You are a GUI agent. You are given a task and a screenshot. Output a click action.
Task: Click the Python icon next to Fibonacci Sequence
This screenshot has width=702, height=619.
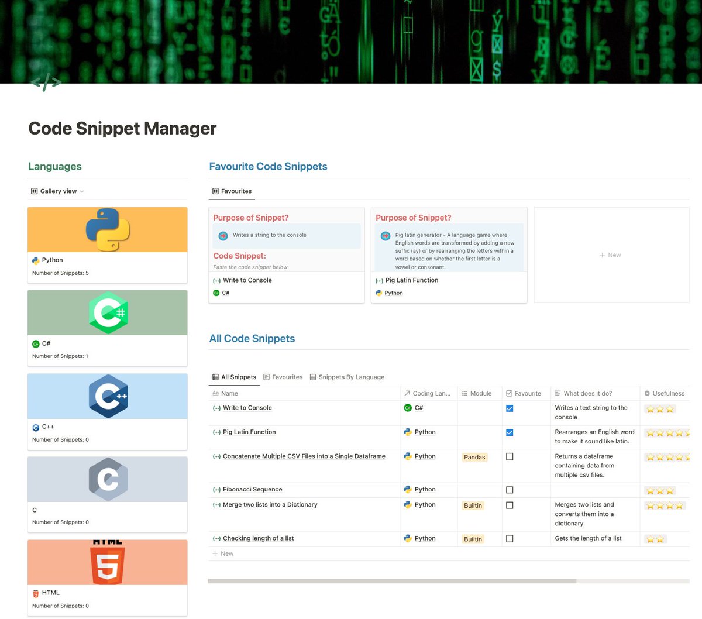[408, 490]
